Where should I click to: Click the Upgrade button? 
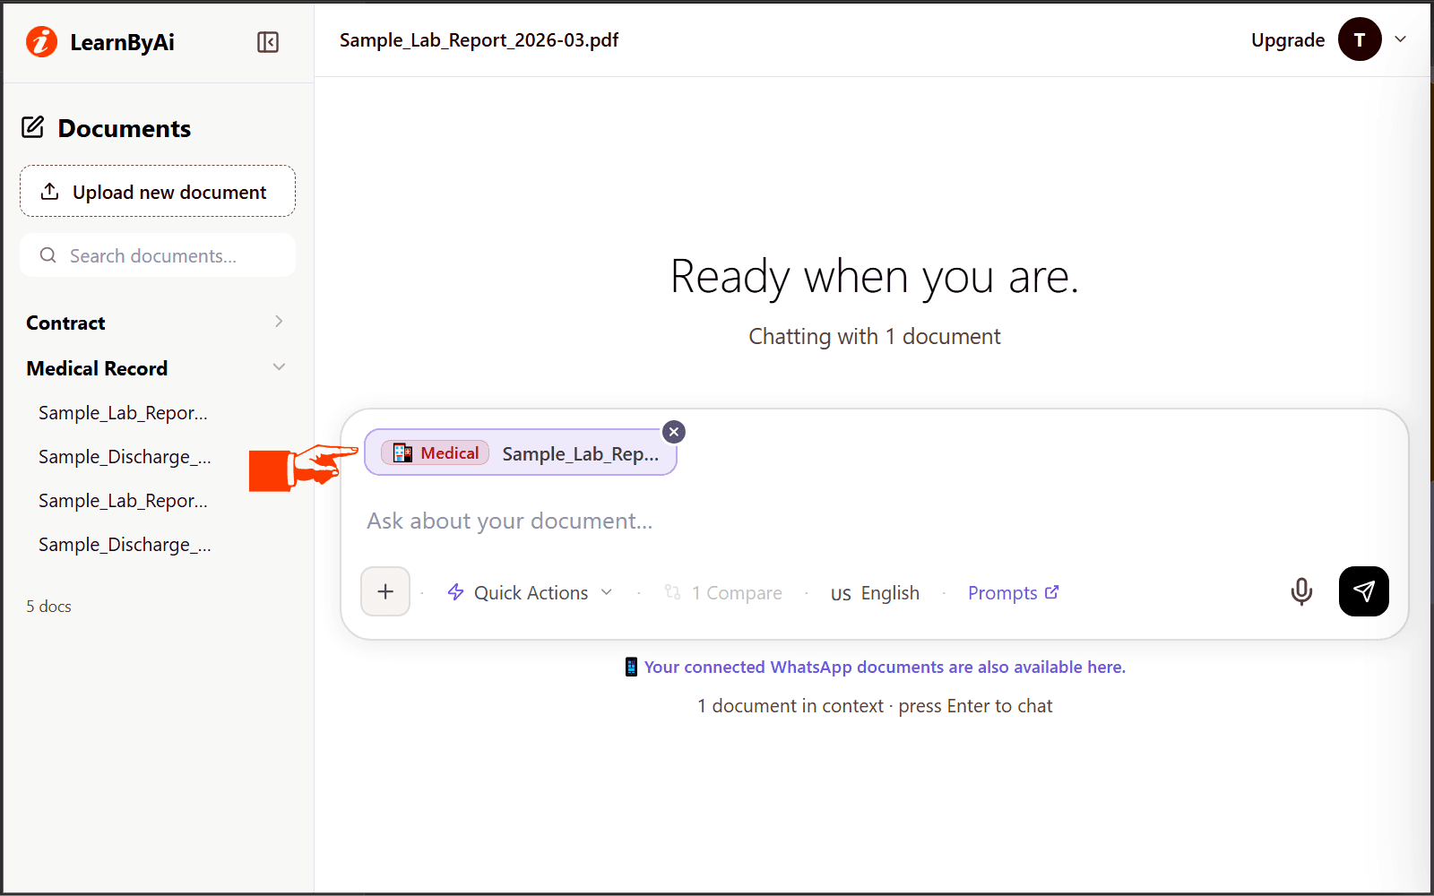click(1288, 40)
